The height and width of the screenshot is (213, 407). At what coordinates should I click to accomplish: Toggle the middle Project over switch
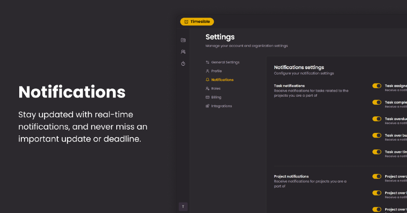click(377, 193)
